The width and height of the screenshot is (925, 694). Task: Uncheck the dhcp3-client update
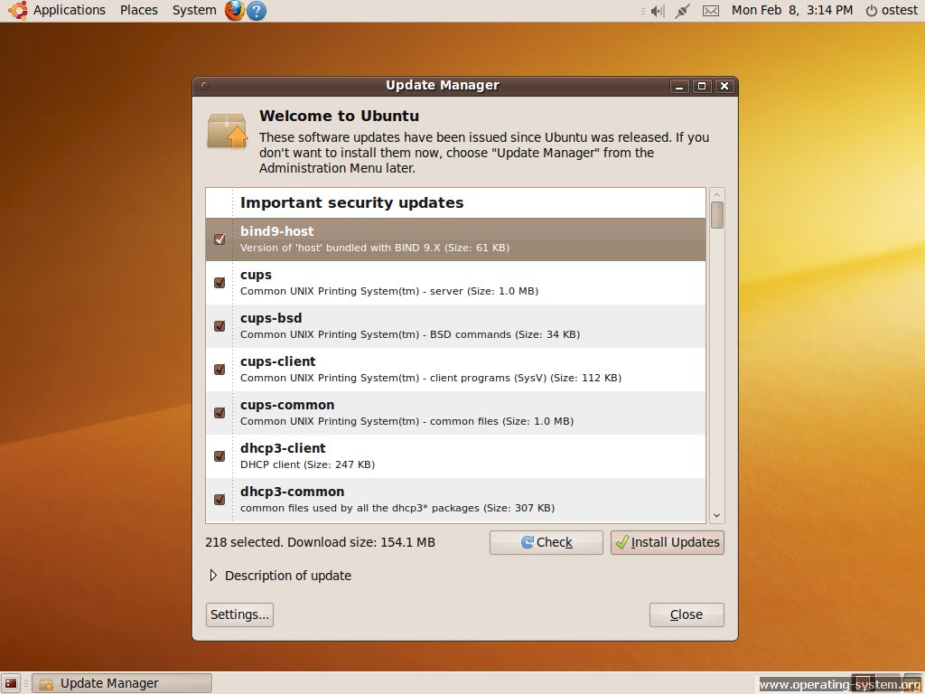tap(220, 456)
